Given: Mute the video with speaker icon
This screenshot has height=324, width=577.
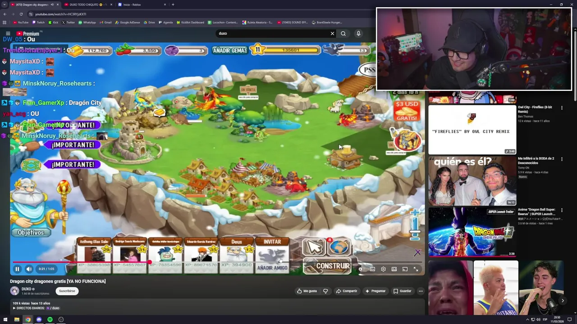Looking at the screenshot, I should click(x=29, y=269).
